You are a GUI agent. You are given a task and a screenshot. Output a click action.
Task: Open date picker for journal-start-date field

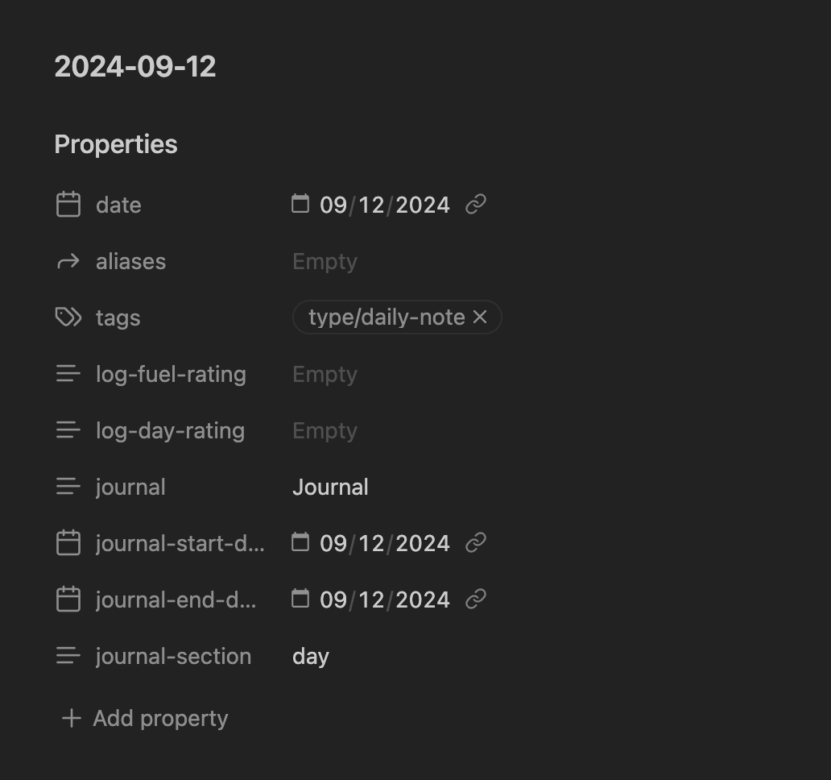click(x=300, y=542)
